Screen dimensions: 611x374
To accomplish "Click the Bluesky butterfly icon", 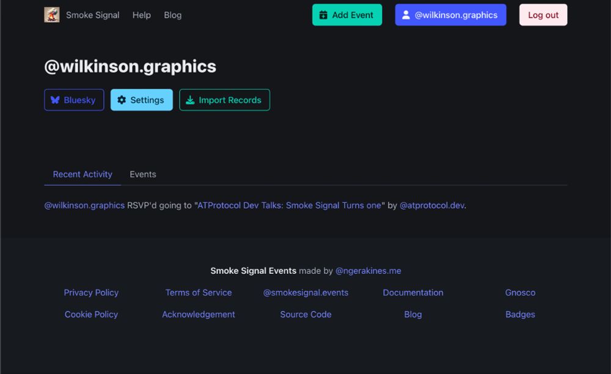I will coord(55,100).
